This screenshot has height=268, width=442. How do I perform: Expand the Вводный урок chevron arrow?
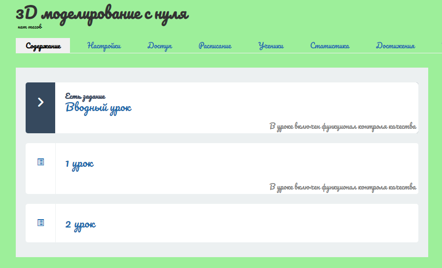coord(40,102)
